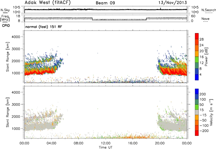216x149 pixels.
Task: Click the 'Slant Range [km]' label of power panel
Action: pyautogui.click(x=8, y=57)
